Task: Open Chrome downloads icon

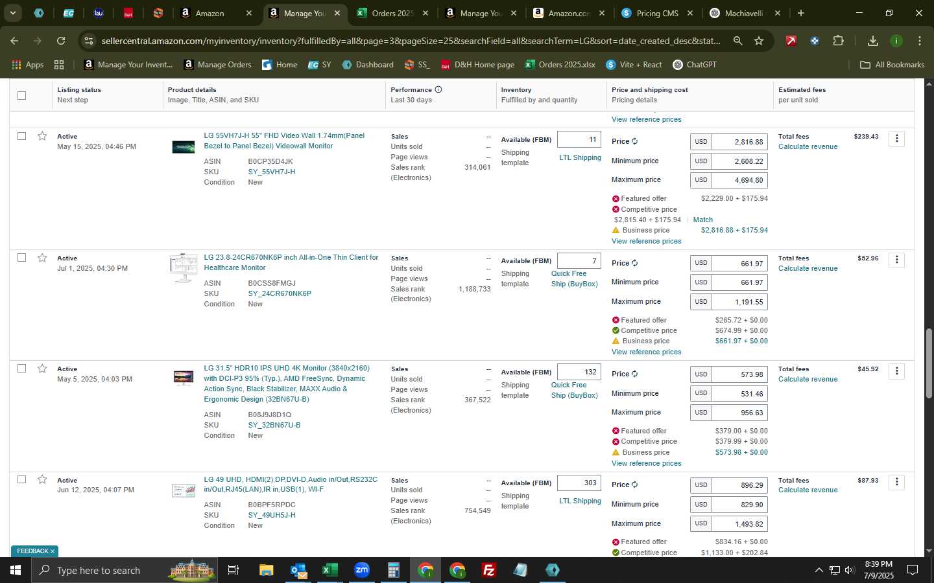Action: [873, 41]
